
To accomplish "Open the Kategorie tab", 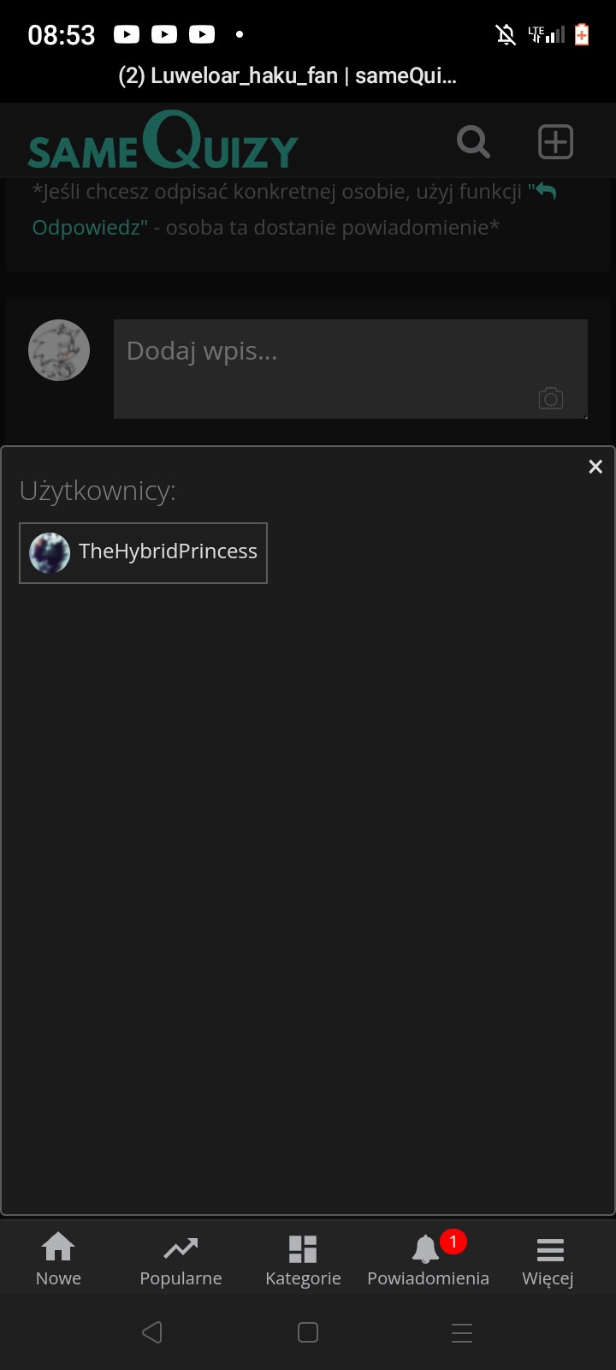I will point(303,1260).
